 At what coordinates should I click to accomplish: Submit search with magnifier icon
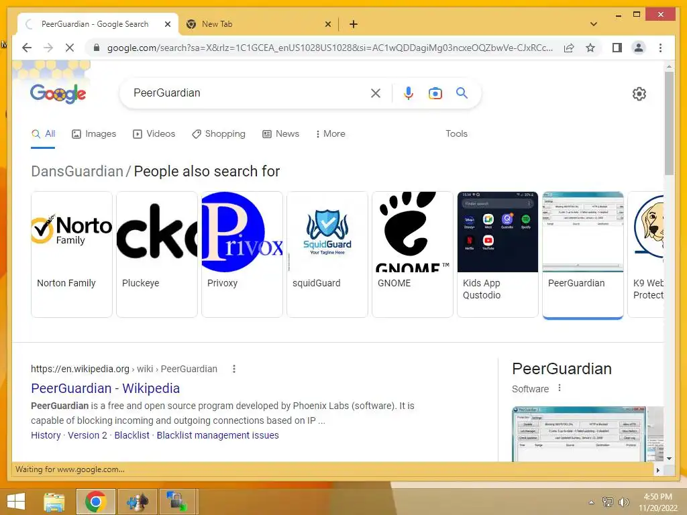[462, 93]
